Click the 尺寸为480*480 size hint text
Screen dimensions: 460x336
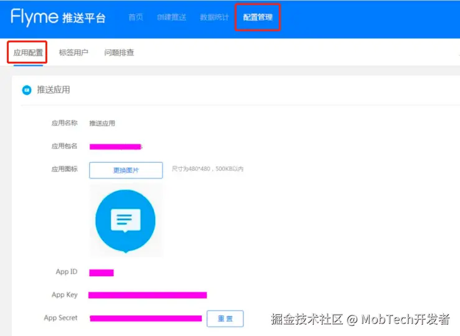pos(207,169)
